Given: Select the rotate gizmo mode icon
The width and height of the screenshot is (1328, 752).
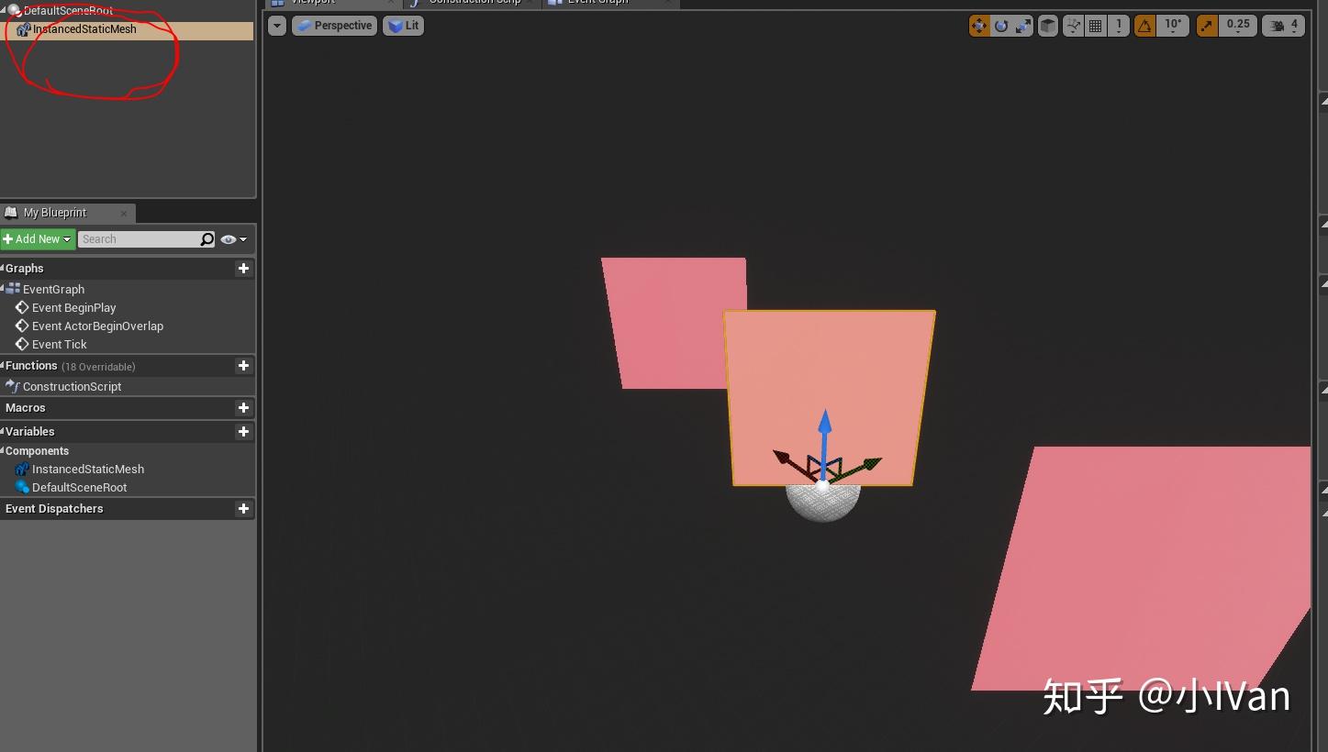Looking at the screenshot, I should [x=1001, y=26].
